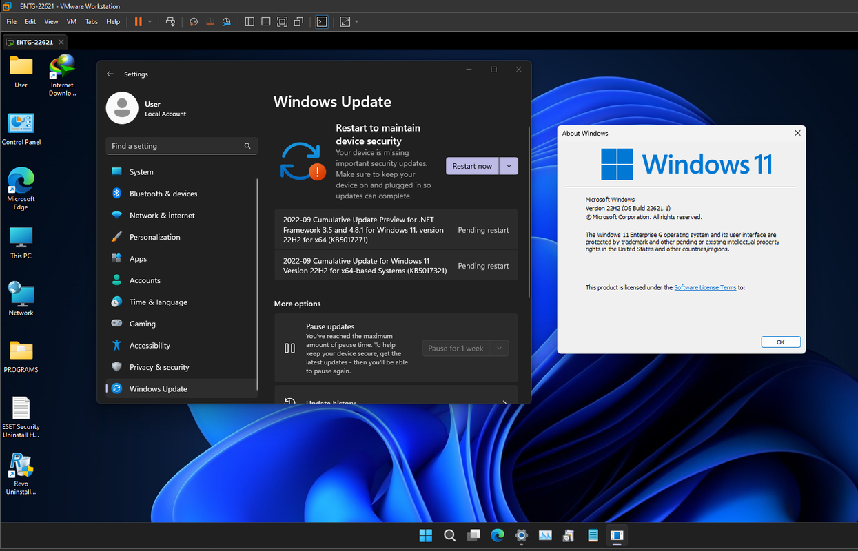Screen dimensions: 858x551
Task: Open ESET Security Uninstall text file
Action: (21, 417)
